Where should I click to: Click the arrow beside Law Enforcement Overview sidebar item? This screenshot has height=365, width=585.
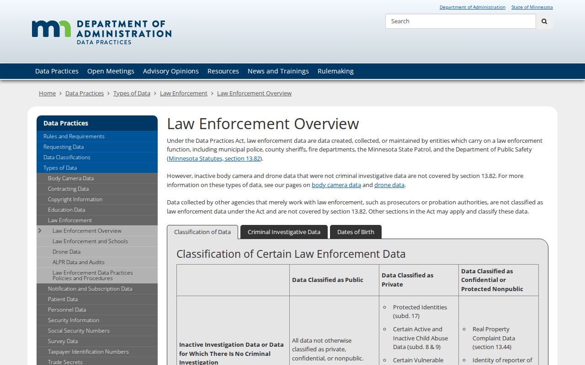coord(40,231)
